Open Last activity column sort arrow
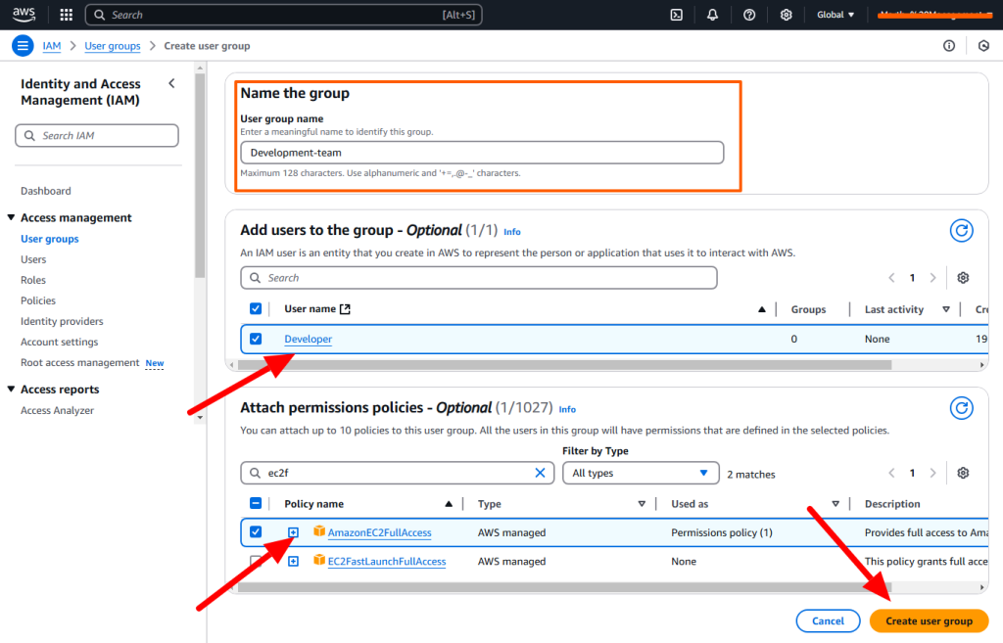 coord(945,309)
